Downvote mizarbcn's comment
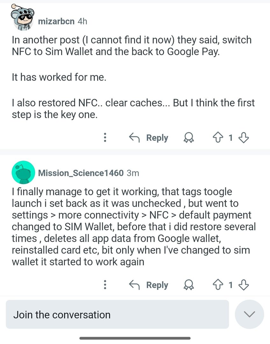270x344 pixels. [x=243, y=138]
